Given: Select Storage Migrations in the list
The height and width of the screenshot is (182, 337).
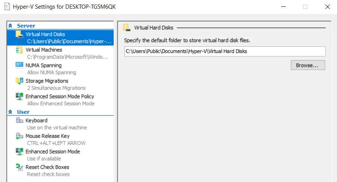Looking at the screenshot, I should (x=47, y=81).
